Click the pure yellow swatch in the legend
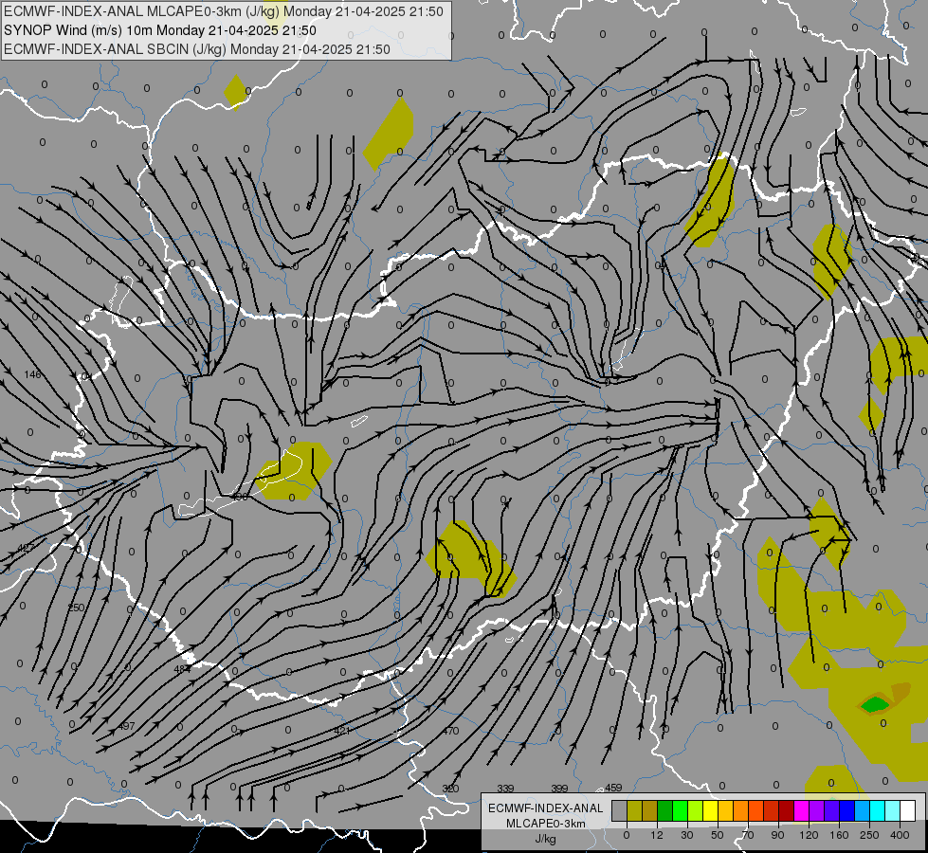Screen dimensions: 928x853 [710, 810]
